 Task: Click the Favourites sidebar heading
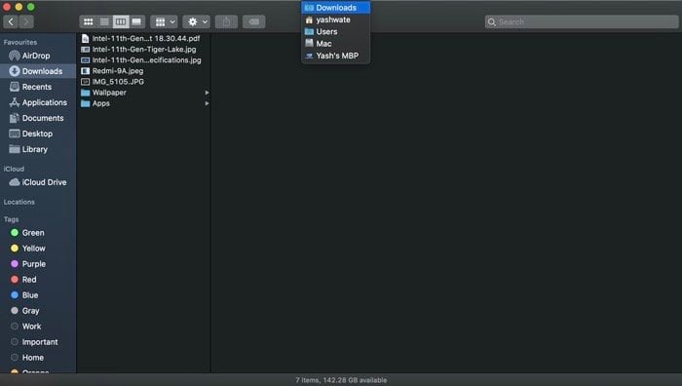click(20, 42)
